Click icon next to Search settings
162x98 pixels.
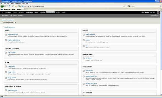point(6,90)
